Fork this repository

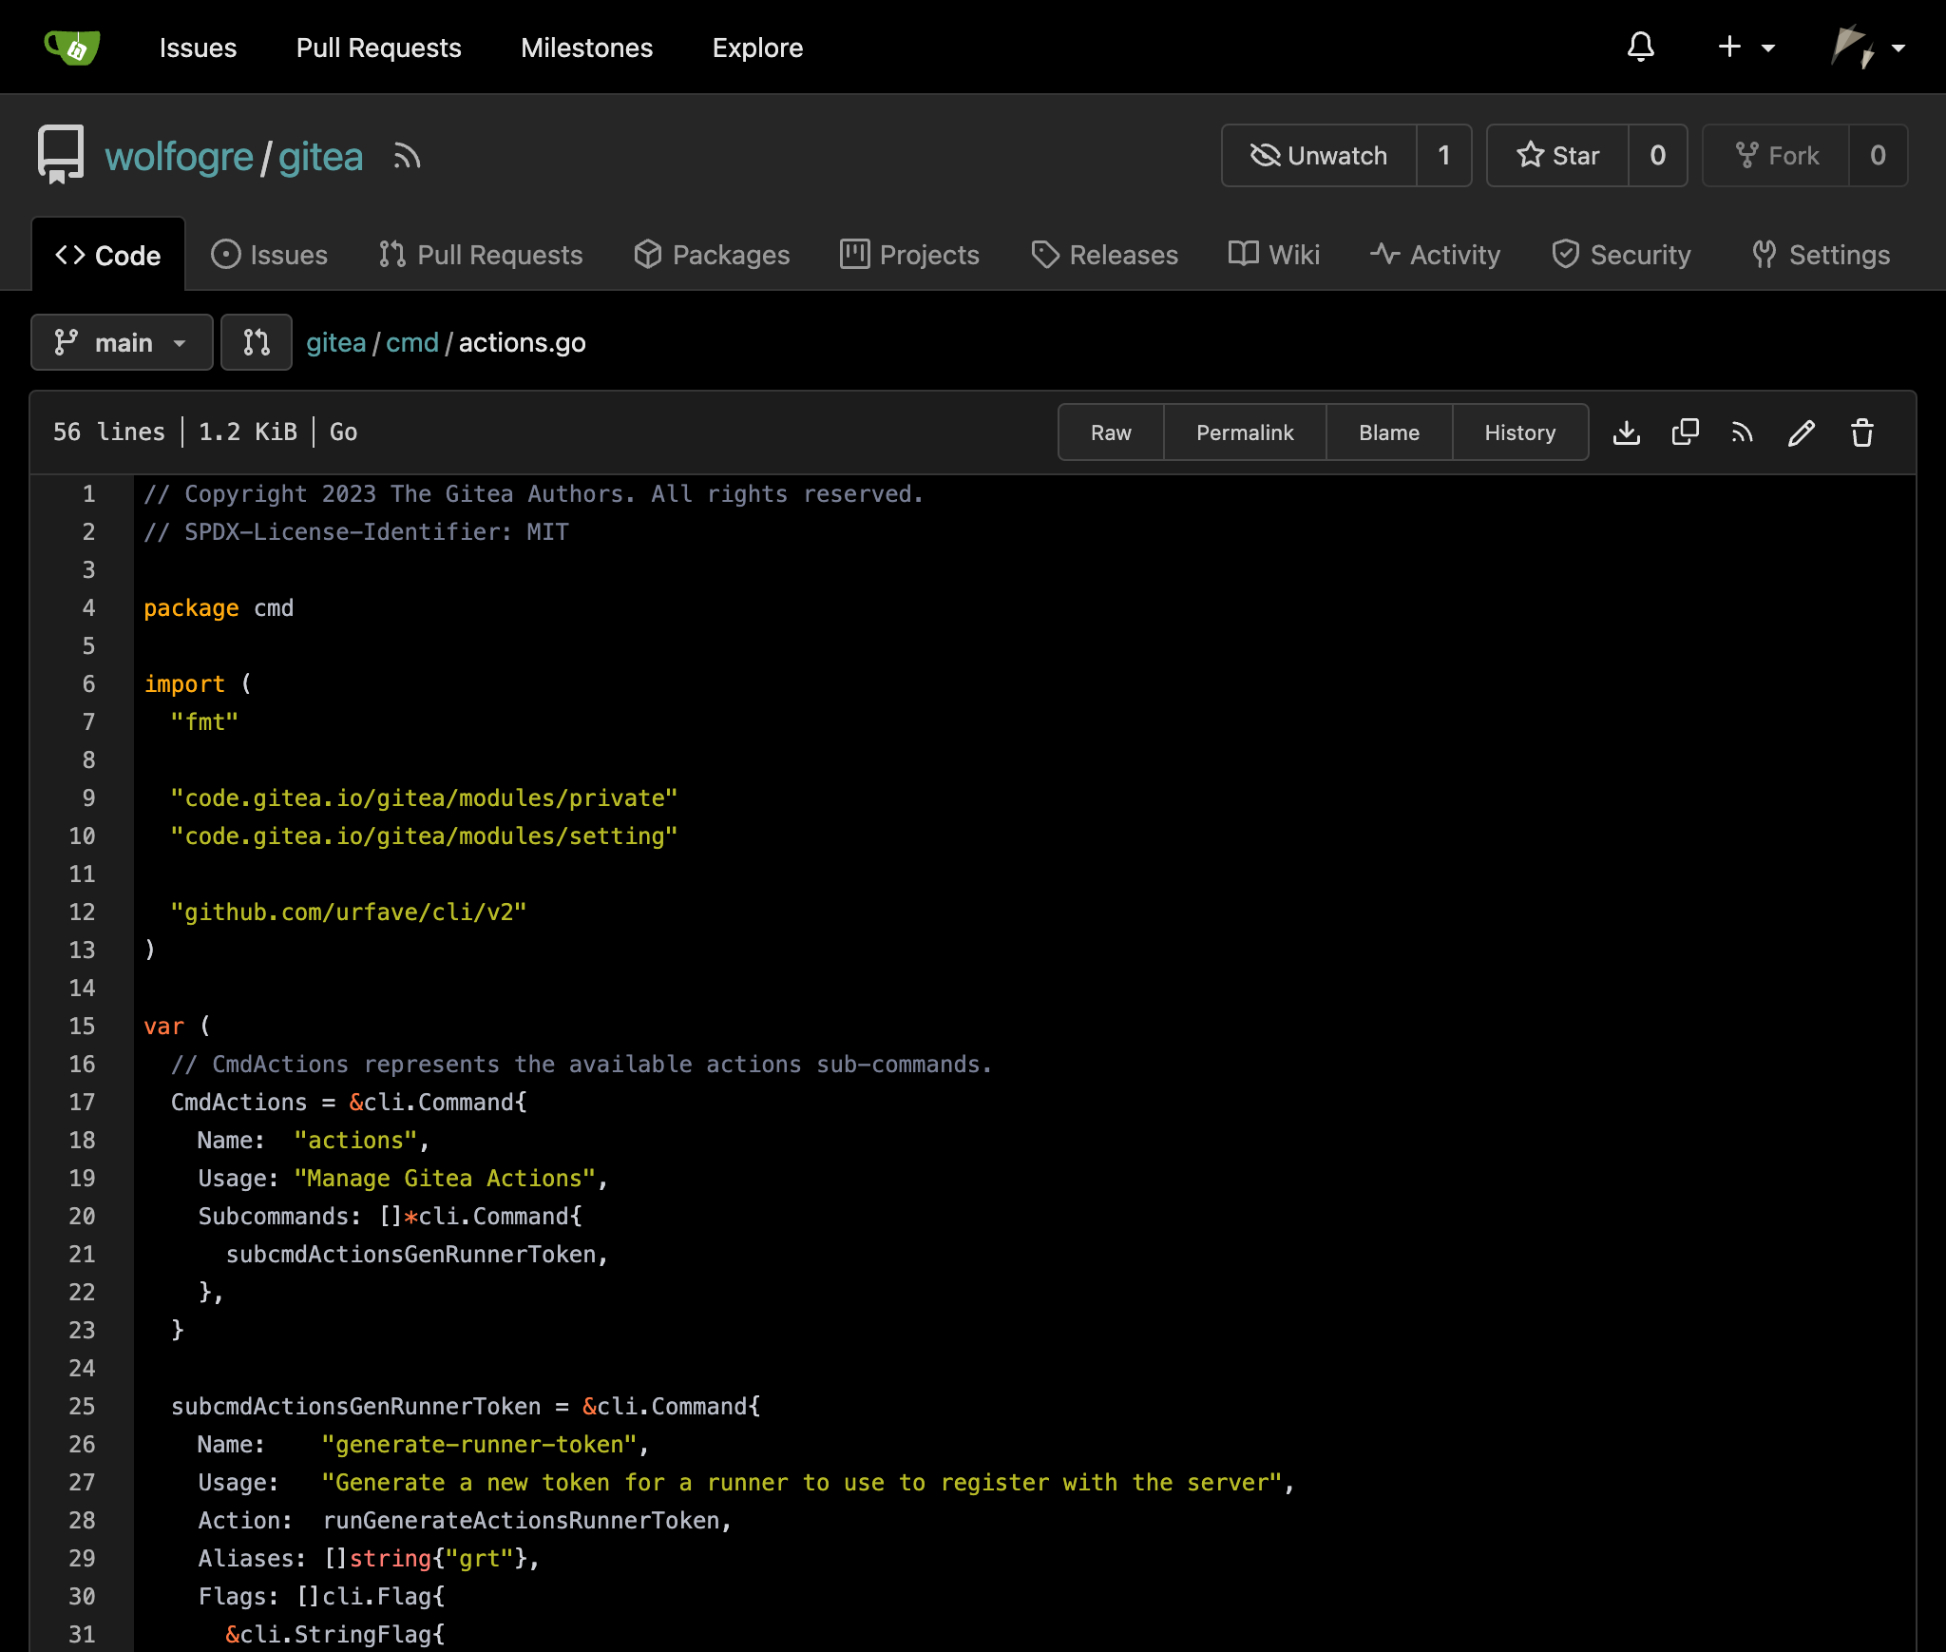click(x=1779, y=156)
